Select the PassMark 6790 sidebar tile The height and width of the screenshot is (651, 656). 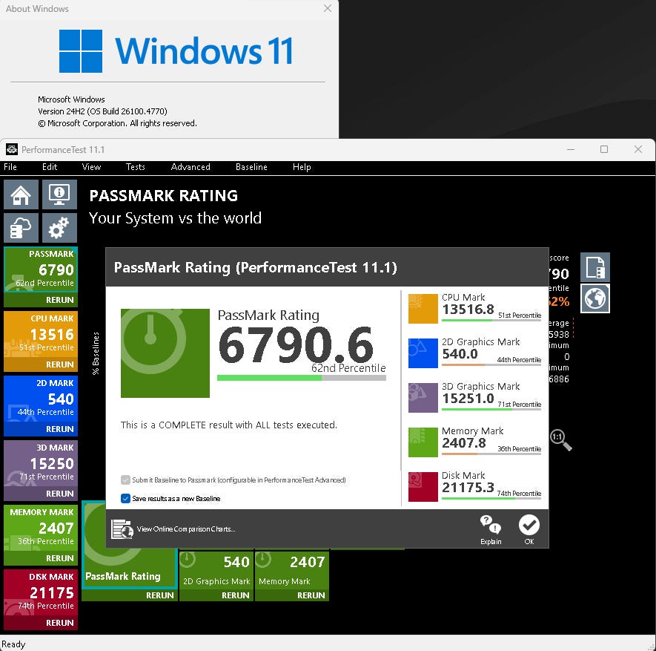(41, 269)
